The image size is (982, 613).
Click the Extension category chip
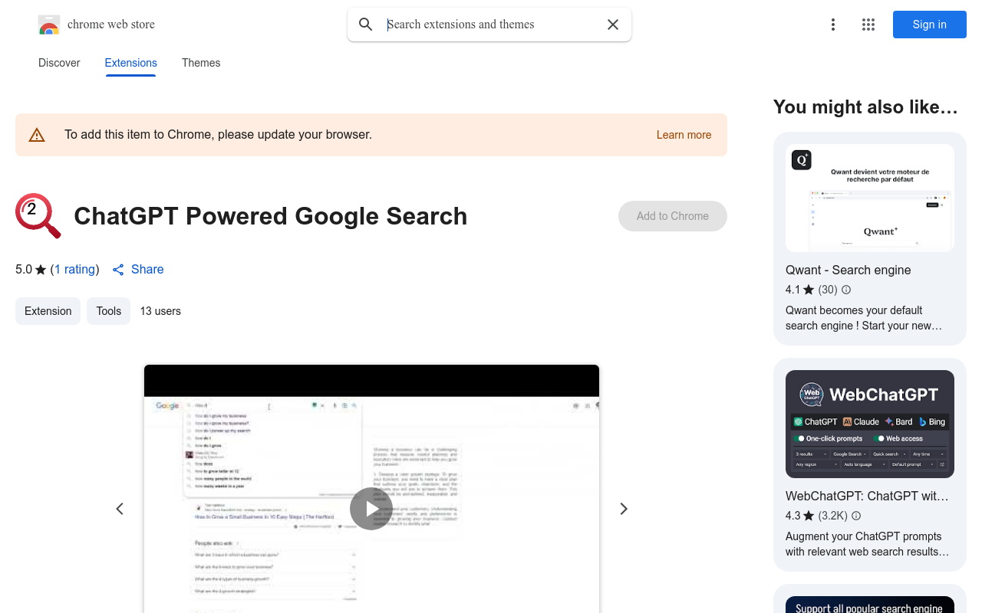tap(48, 311)
